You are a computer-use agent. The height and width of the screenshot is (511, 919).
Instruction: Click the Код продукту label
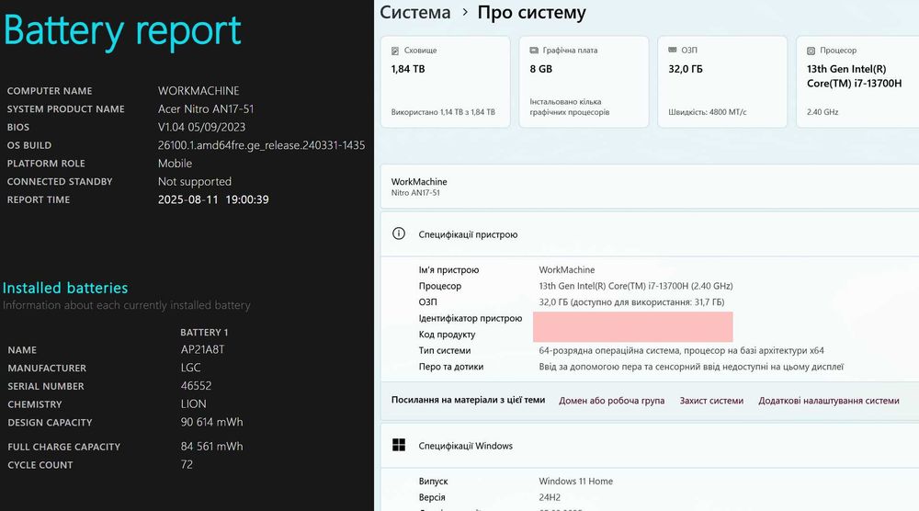point(447,334)
